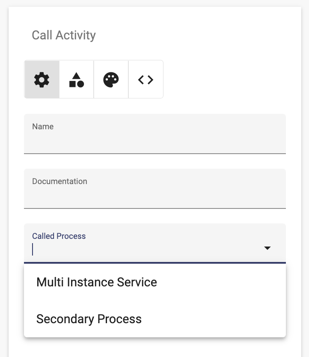Screen dimensions: 309x357
Task: Click the Documentation label text
Action: tap(59, 181)
